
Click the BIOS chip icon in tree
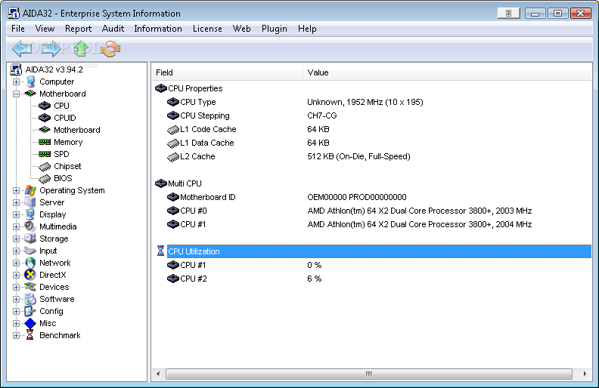(x=45, y=178)
